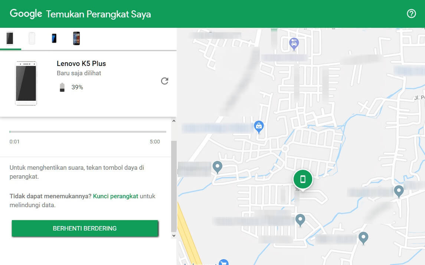Select the blue-screen phone device tab
This screenshot has width=425, height=265.
[54, 38]
